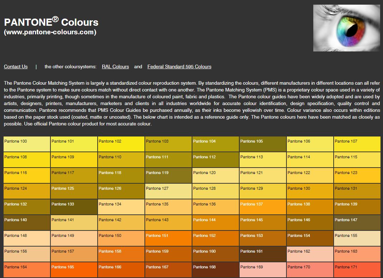Select the Pantone 153 swatch
The width and height of the screenshot is (383, 278).
(x=263, y=238)
